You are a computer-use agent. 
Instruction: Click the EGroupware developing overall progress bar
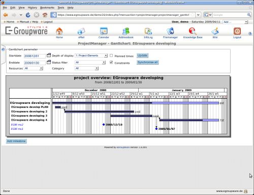pos(136,103)
